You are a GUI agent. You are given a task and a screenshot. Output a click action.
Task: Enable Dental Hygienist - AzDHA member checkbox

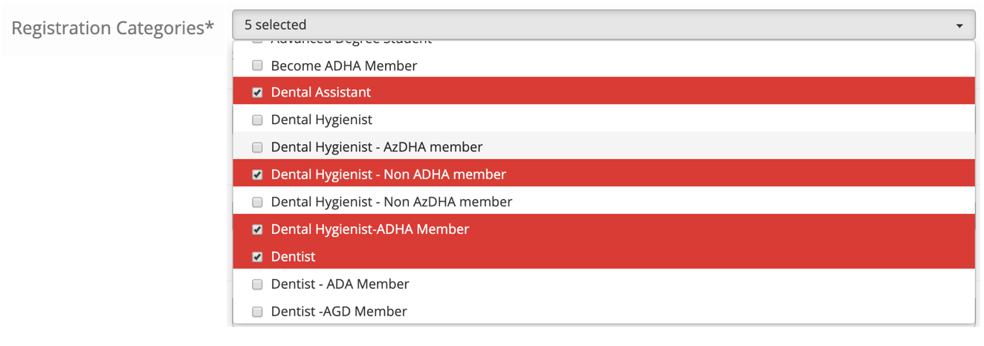(257, 147)
